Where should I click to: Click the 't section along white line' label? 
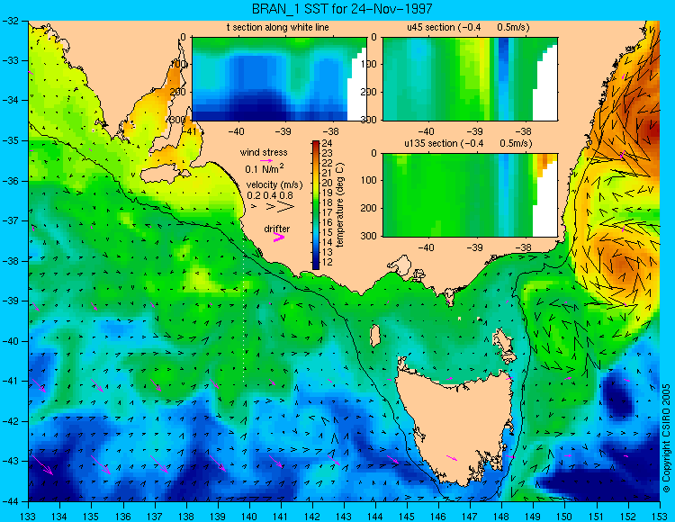coord(278,27)
